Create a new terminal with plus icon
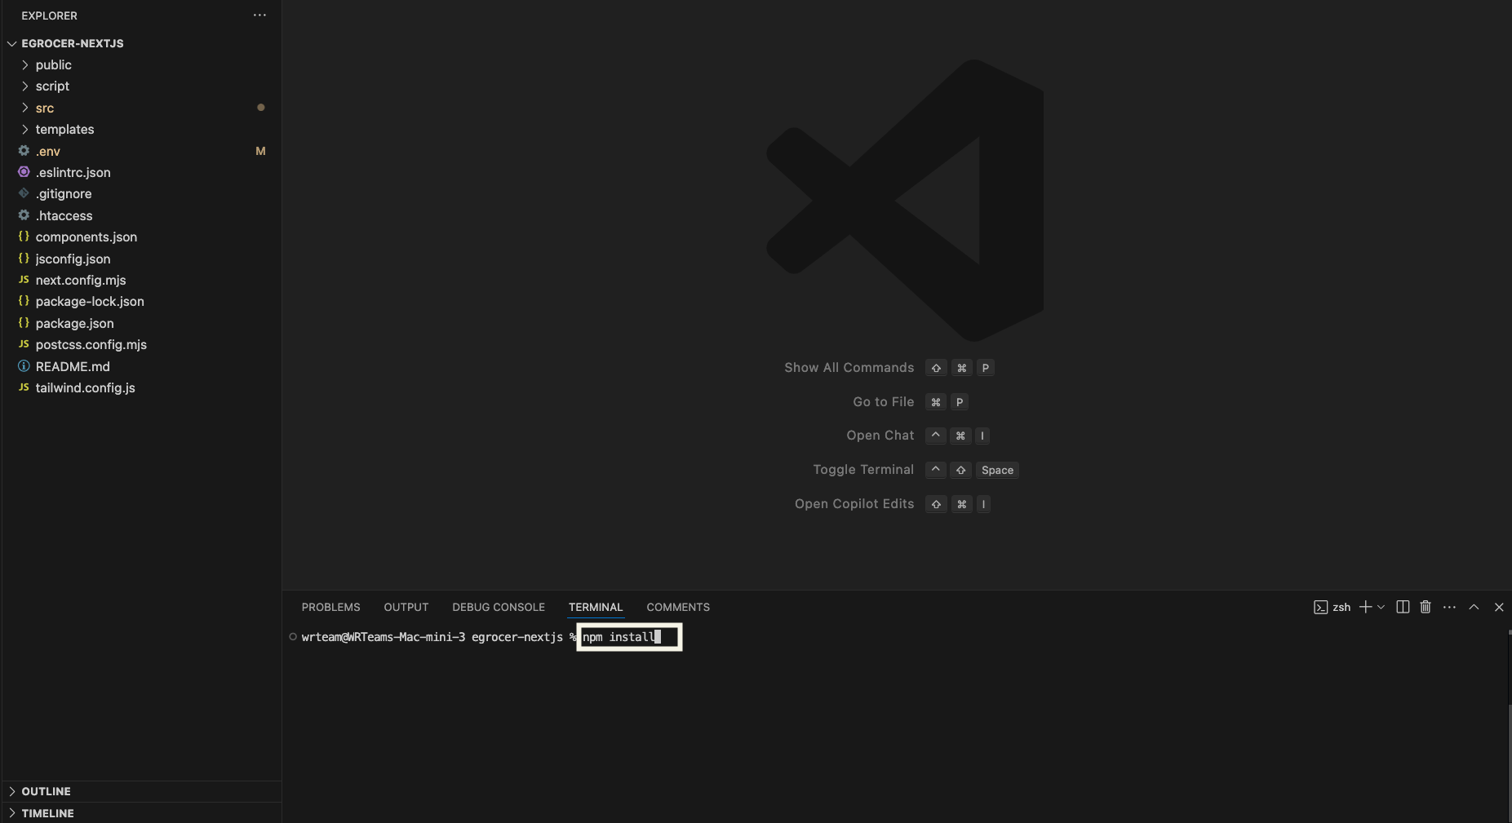Screen dimensions: 1512x823 coord(1365,607)
